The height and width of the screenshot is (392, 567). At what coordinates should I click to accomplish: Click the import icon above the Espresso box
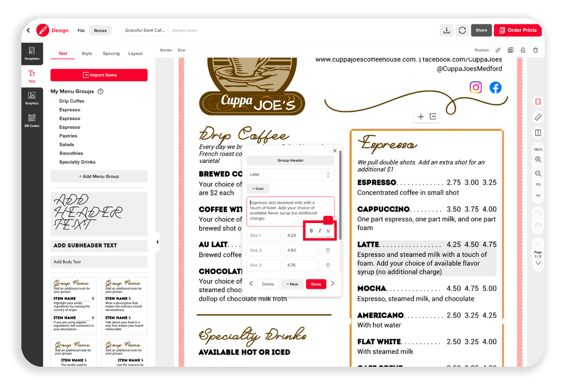tap(433, 116)
